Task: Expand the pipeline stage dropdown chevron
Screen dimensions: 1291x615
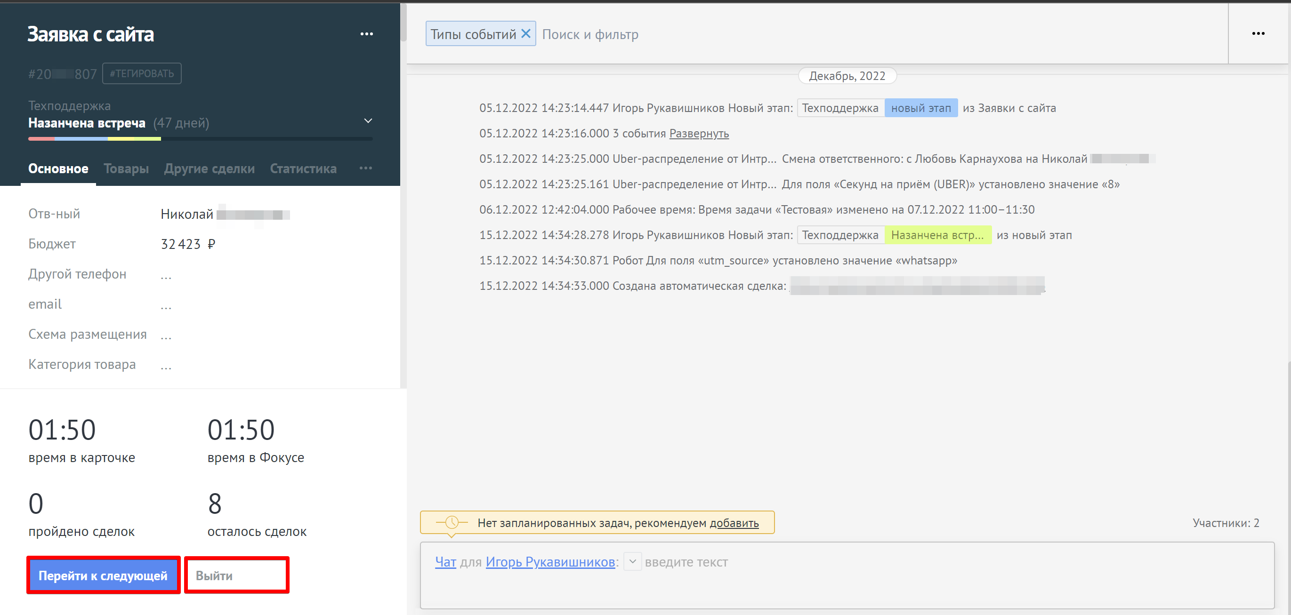Action: (x=368, y=121)
